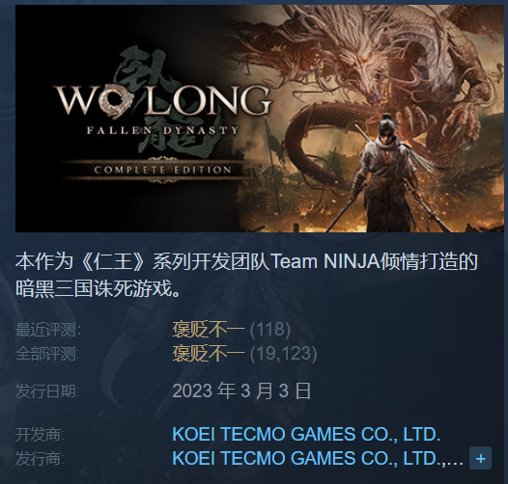Click the recent reviews 褒贬不一 rating

point(209,329)
